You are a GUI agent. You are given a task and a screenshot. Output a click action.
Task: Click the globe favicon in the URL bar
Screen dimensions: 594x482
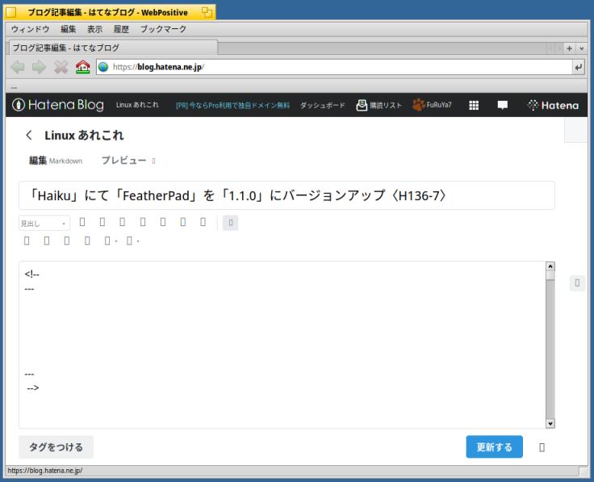103,67
